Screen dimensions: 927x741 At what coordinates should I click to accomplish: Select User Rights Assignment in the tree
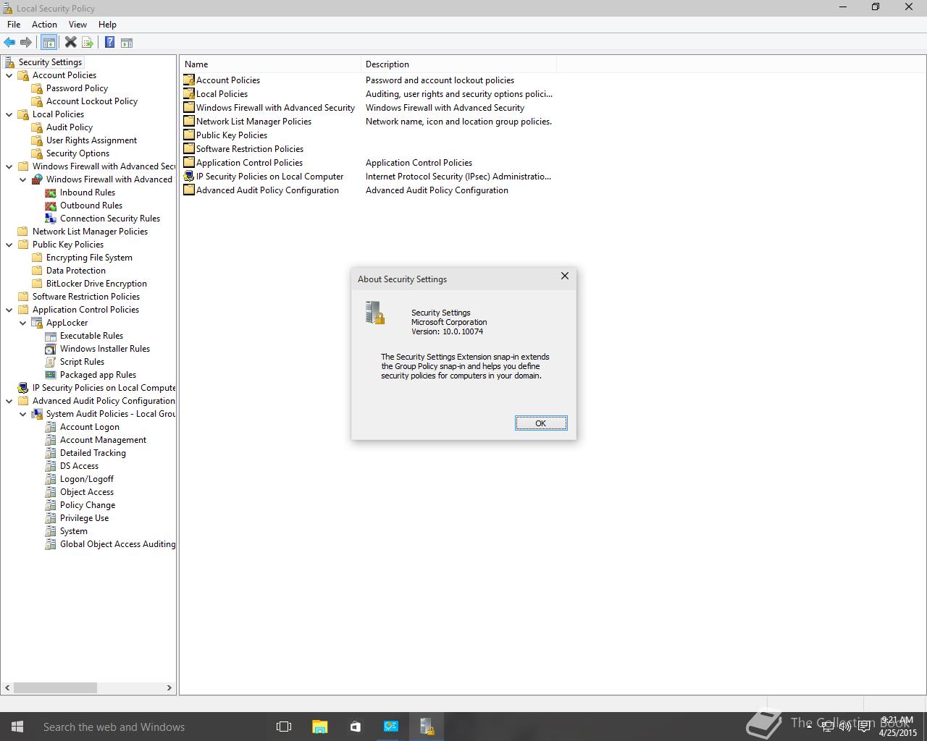91,140
